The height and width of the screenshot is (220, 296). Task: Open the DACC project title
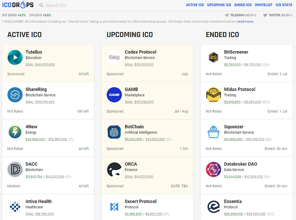pyautogui.click(x=32, y=164)
